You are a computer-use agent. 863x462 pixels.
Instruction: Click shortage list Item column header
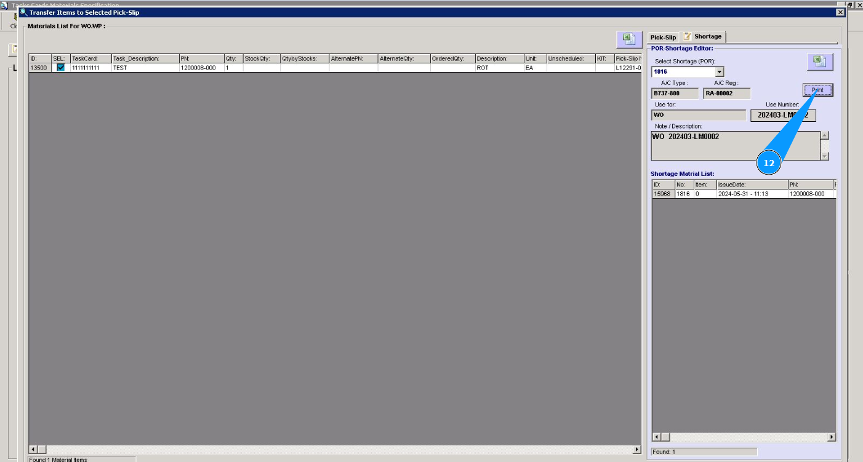705,185
